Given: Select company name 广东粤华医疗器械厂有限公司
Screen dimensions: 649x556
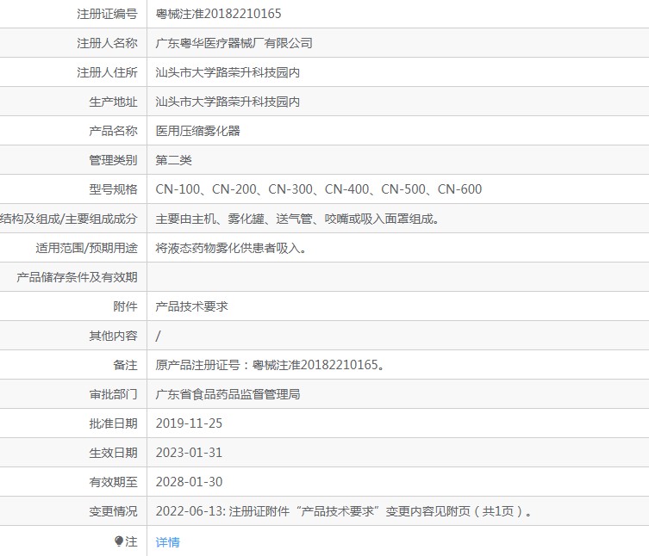Looking at the screenshot, I should [x=234, y=43].
